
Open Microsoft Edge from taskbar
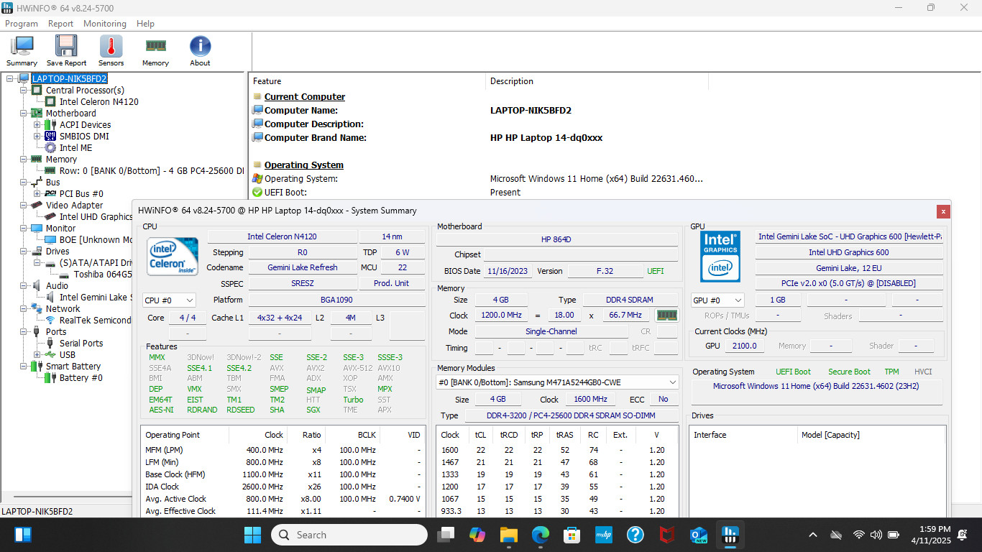coord(541,535)
